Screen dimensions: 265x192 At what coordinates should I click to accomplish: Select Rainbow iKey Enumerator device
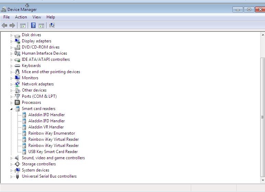[x=52, y=133]
